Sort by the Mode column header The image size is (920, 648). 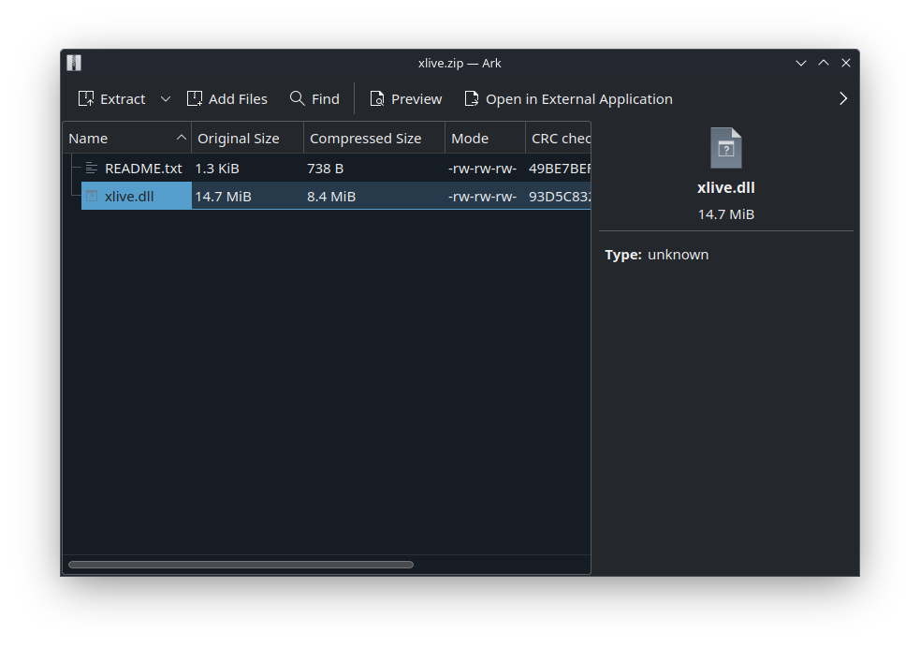pyautogui.click(x=485, y=139)
